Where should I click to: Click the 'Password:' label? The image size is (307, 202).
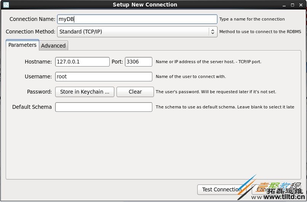39,92
